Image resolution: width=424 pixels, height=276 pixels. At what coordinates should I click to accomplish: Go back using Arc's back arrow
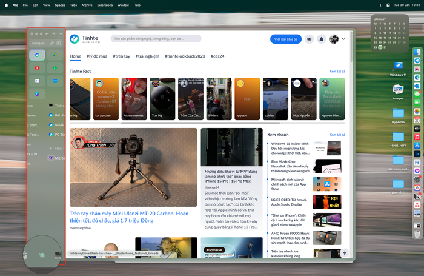[47, 33]
